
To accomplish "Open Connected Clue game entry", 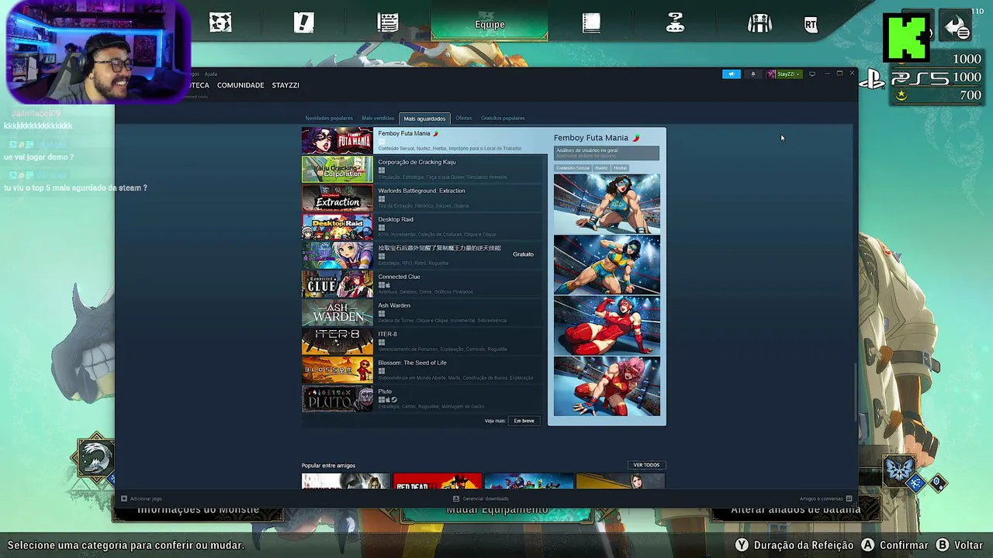I will tap(424, 284).
